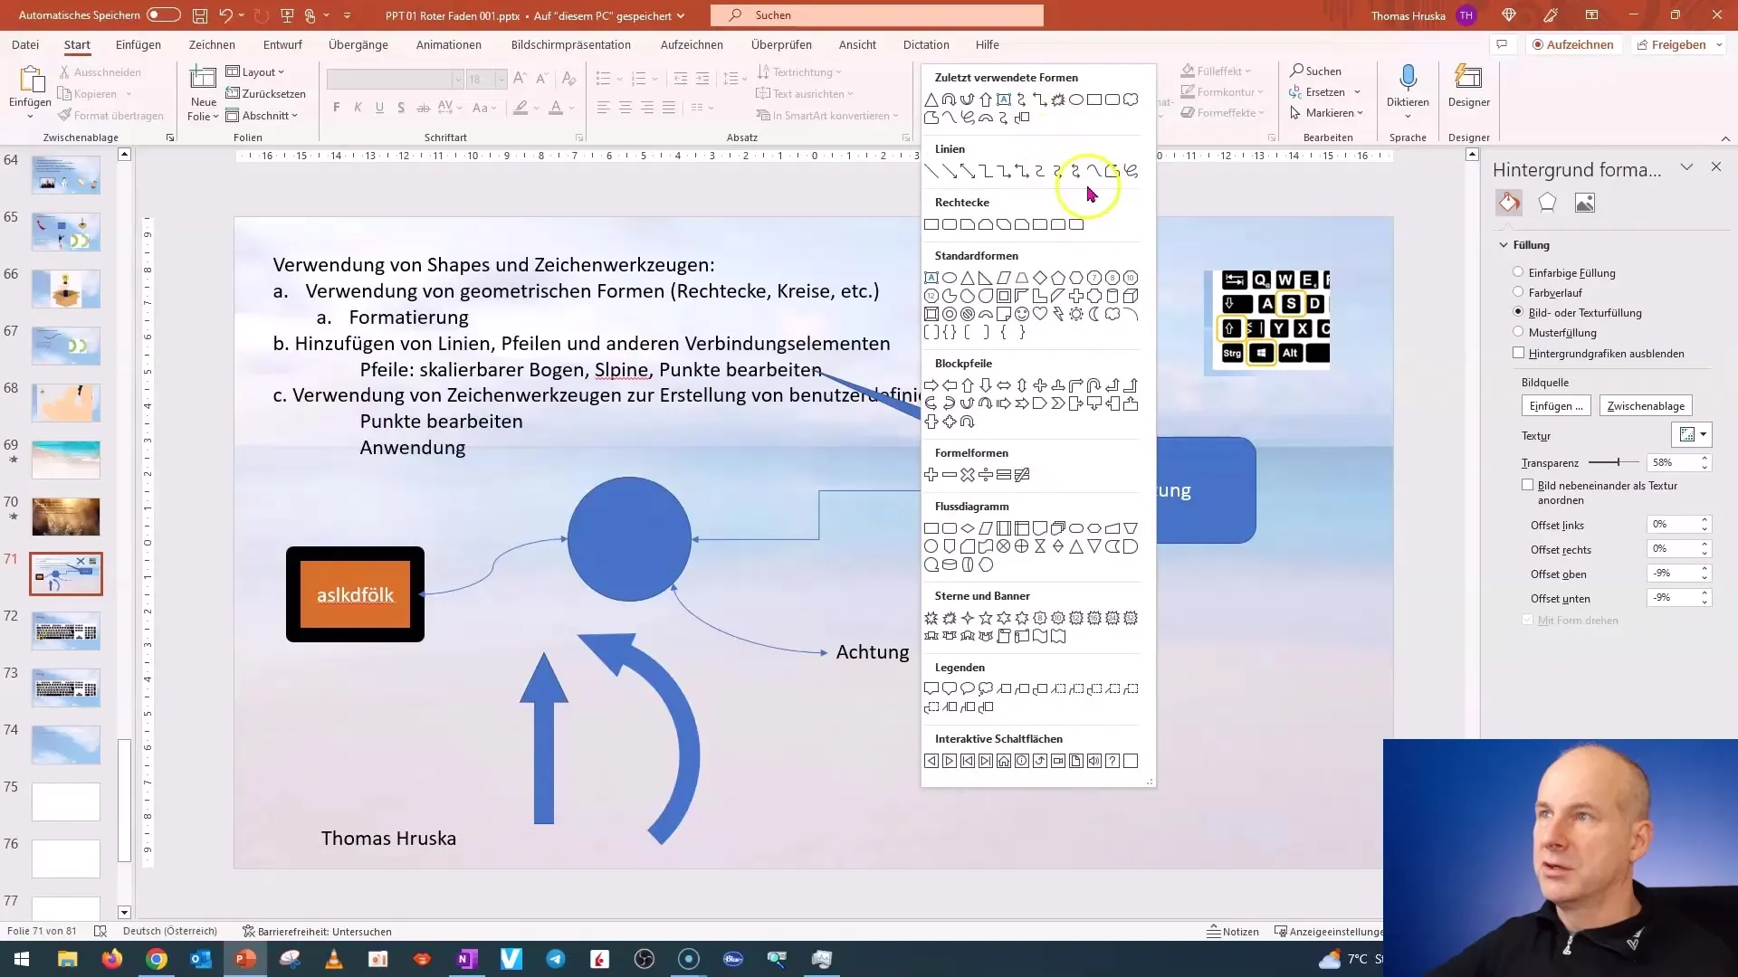This screenshot has width=1738, height=977.
Task: Click slide thumbnail for Folie 74
Action: coord(66,745)
